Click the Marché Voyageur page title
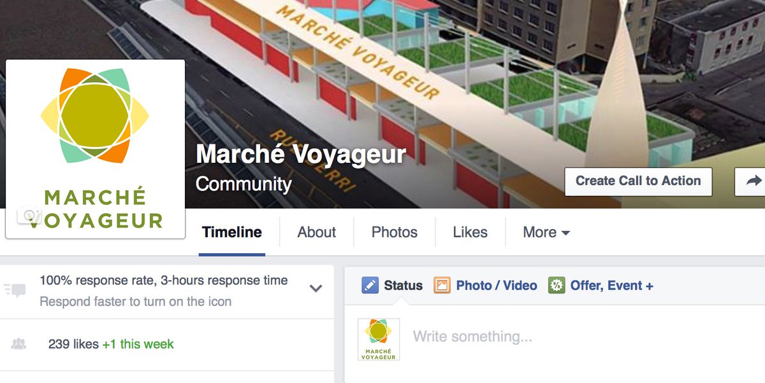This screenshot has width=765, height=383. pyautogui.click(x=301, y=155)
